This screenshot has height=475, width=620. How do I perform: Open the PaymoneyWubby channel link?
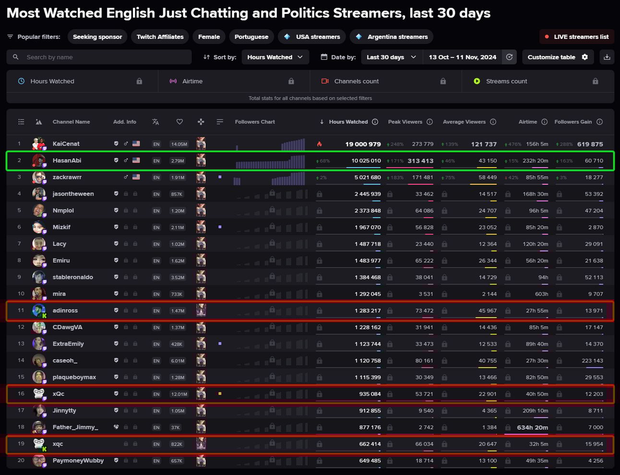coord(78,461)
